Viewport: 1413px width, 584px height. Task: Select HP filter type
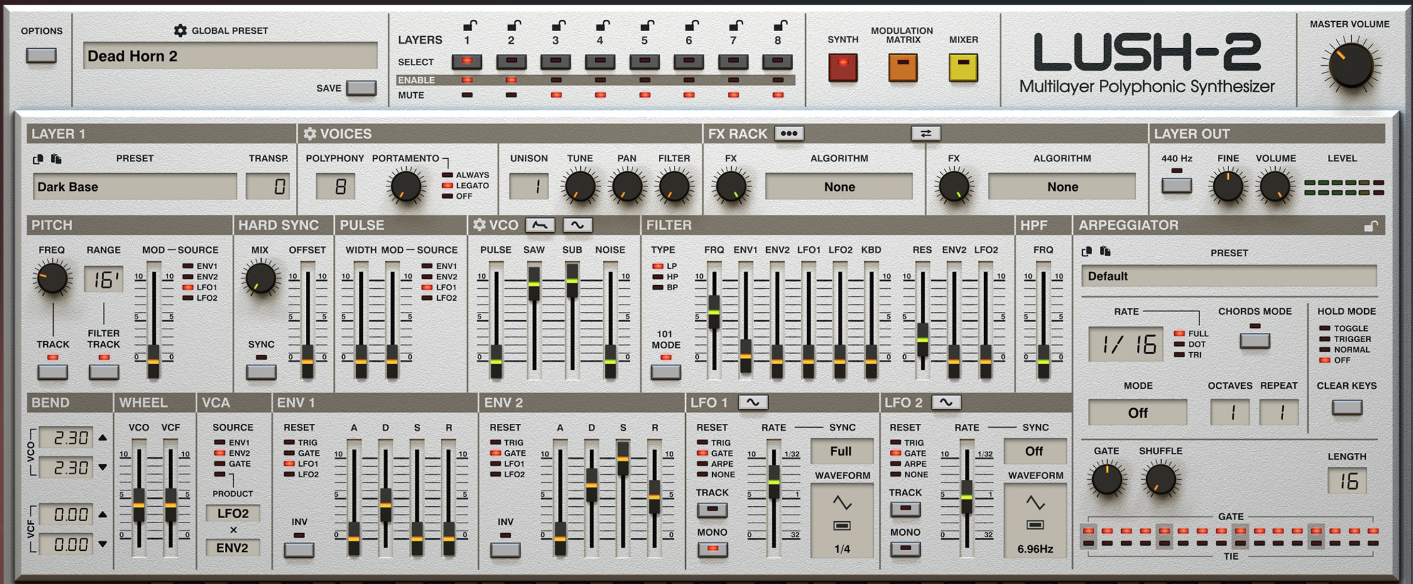(658, 276)
